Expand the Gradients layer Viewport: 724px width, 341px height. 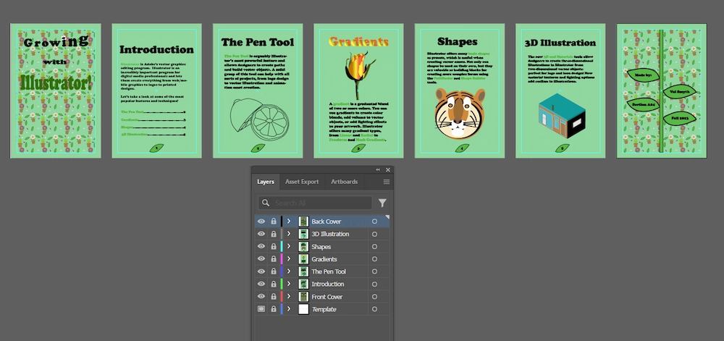coord(289,259)
